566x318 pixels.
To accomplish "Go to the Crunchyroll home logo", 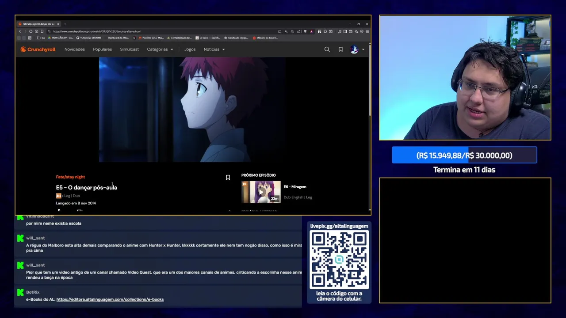I will (38, 49).
